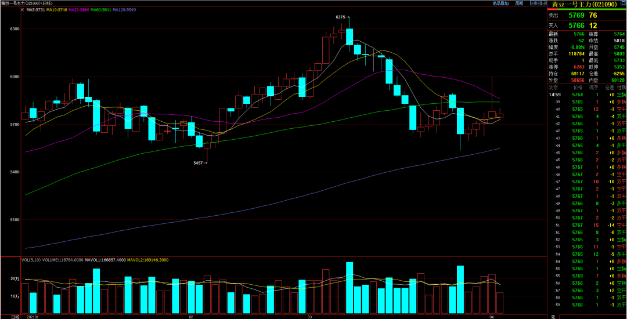Viewport: 627px width, 319px height.
Task: Click the maximize icon on quote panel
Action: click(x=624, y=3)
